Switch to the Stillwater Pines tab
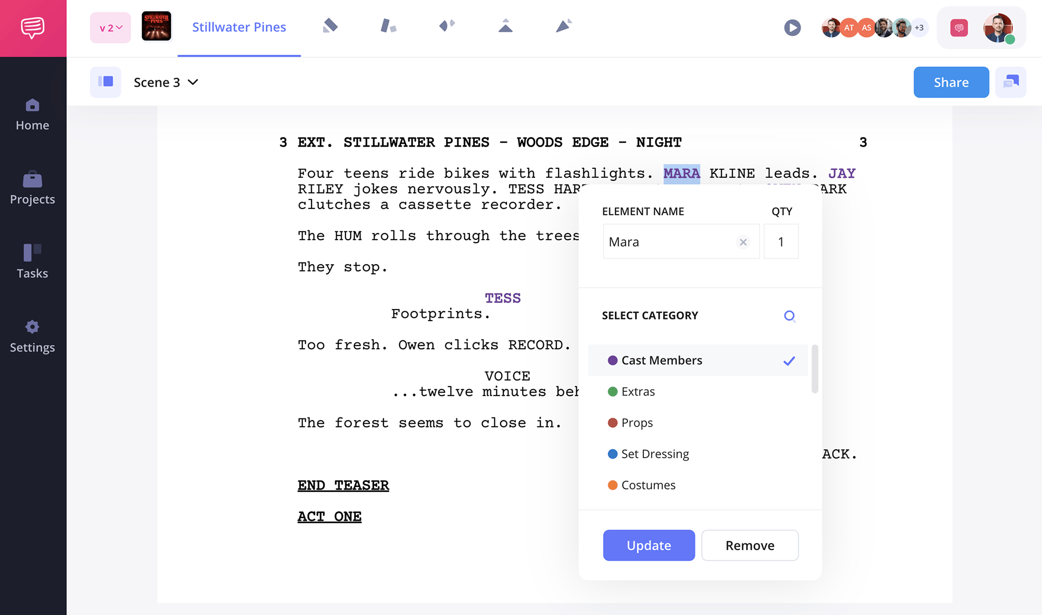Image resolution: width=1042 pixels, height=615 pixels. (239, 27)
